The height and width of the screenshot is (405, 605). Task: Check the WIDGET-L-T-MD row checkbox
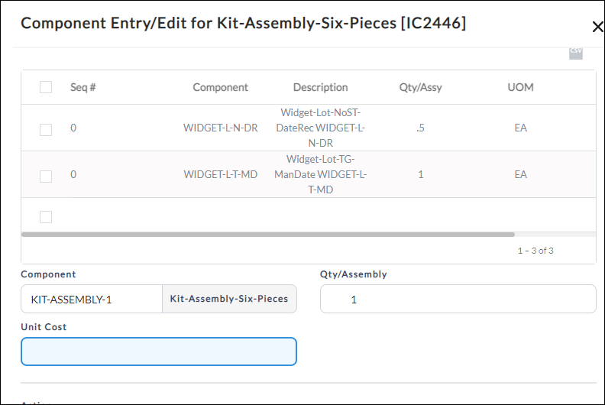click(46, 177)
